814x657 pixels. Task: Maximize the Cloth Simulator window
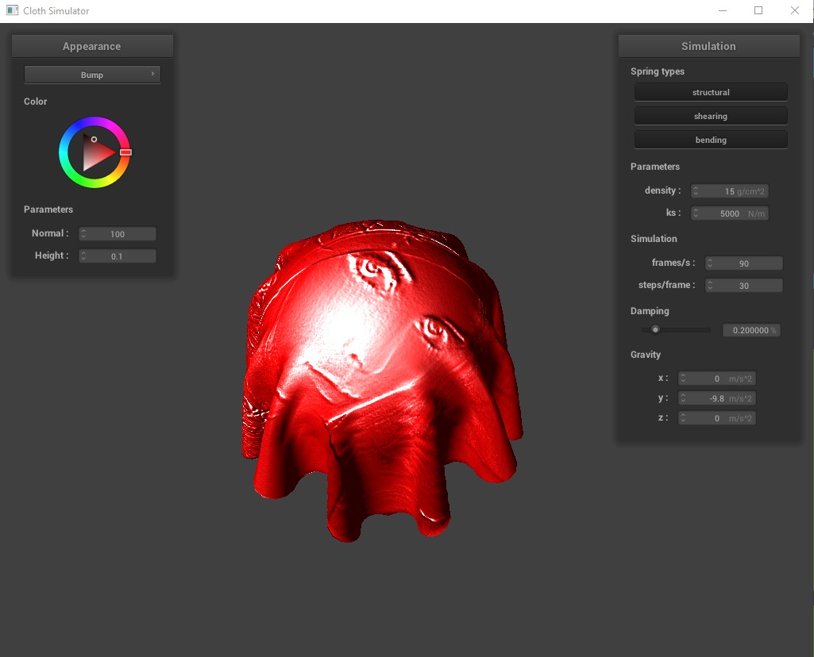click(758, 10)
